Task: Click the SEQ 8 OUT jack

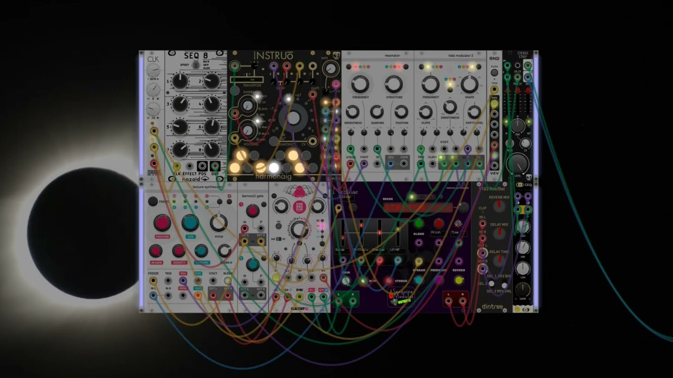Action: click(x=215, y=166)
